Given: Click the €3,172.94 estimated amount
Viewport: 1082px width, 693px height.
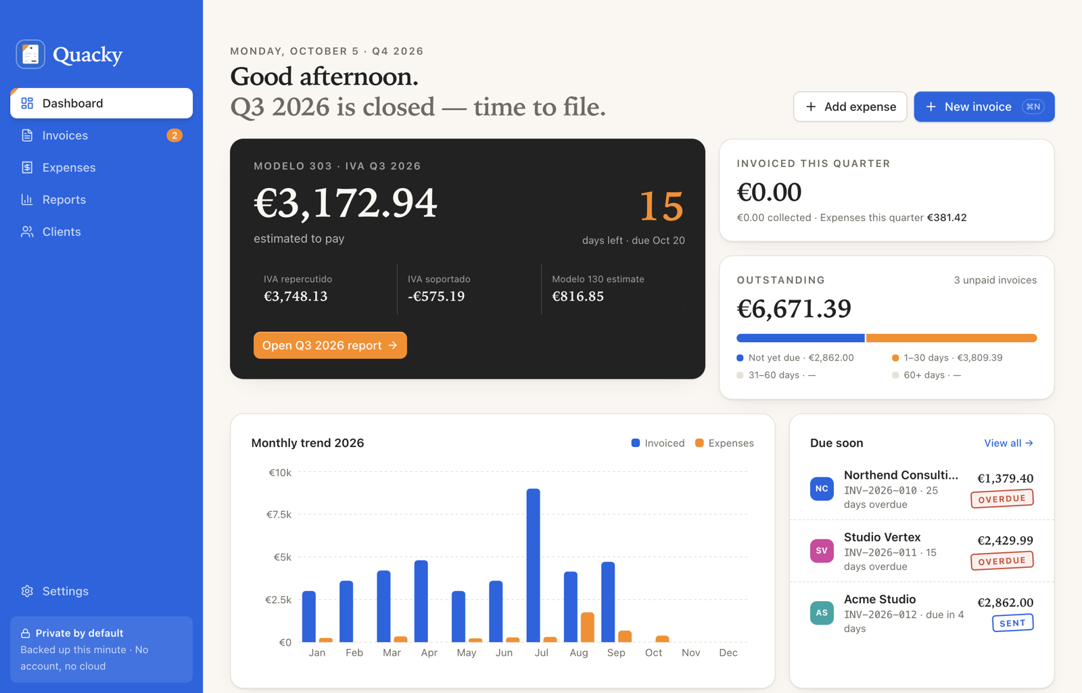Looking at the screenshot, I should coord(346,203).
